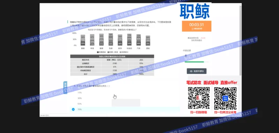
Task: Click the javascript: status bar text
Action: (x=45, y=115)
